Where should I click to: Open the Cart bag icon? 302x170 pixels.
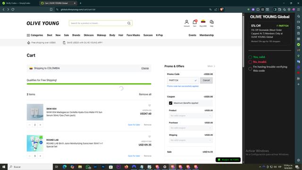[x=195, y=22]
